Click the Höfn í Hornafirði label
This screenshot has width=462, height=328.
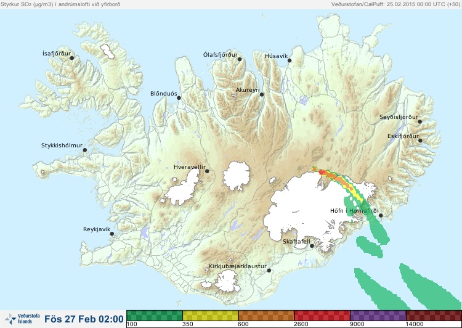click(354, 211)
